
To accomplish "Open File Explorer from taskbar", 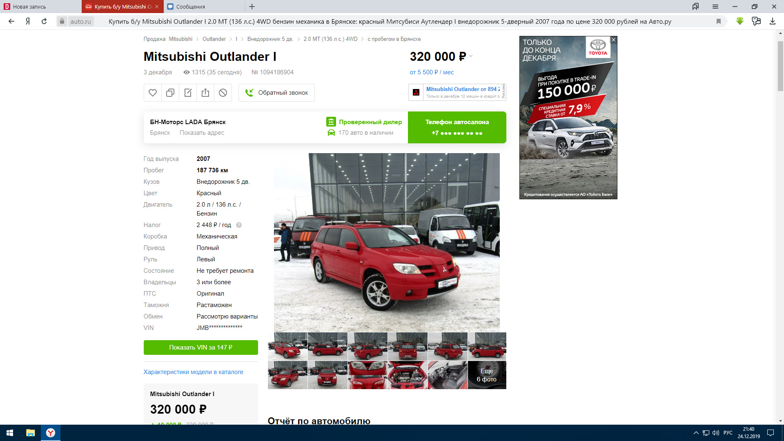I will (31, 433).
